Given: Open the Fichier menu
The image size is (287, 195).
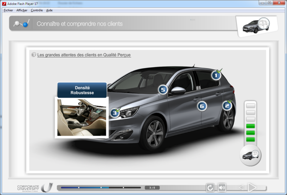Looking at the screenshot, I should [8, 10].
